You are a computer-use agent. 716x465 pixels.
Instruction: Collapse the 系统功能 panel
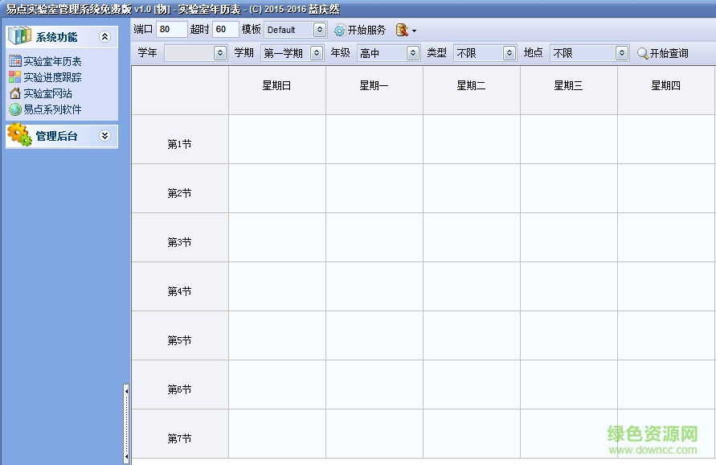pos(104,36)
